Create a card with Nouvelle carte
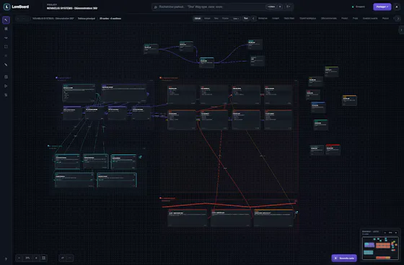The width and height of the screenshot is (404, 265). coord(344,258)
